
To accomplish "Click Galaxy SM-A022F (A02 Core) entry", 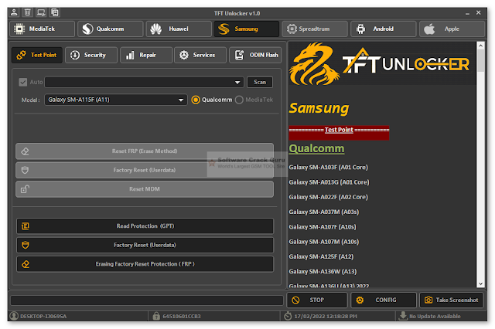I will tap(328, 197).
